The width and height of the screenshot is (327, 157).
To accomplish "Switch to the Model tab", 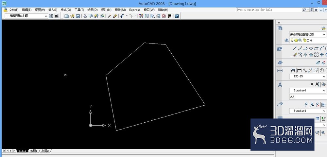I will pyautogui.click(x=22, y=151).
